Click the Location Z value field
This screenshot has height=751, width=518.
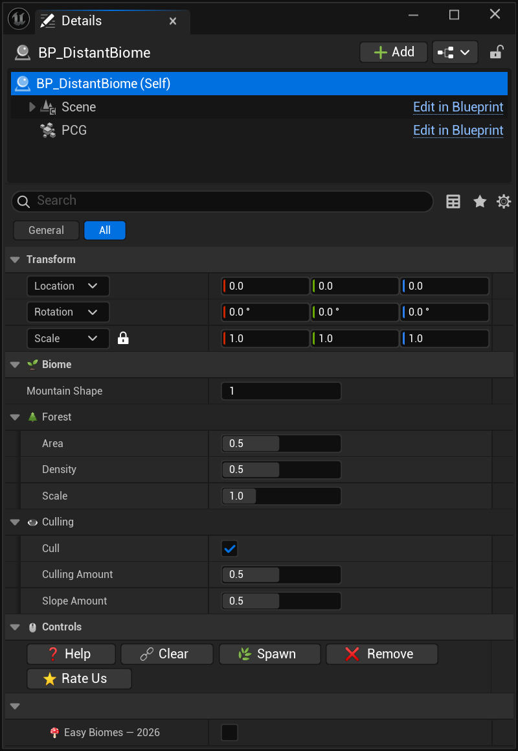(444, 286)
